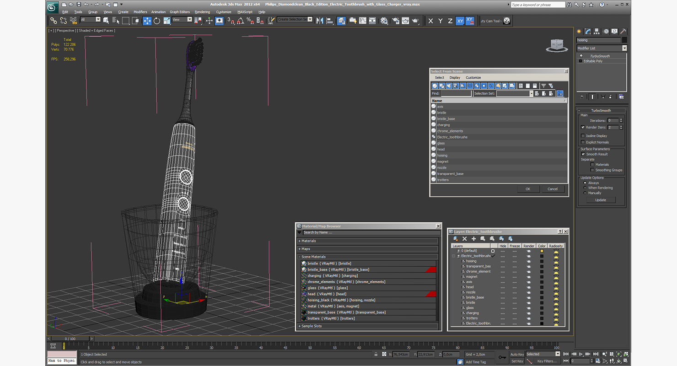Image resolution: width=677 pixels, height=366 pixels.
Task: Open the Create command panel tab
Action: [x=579, y=32]
